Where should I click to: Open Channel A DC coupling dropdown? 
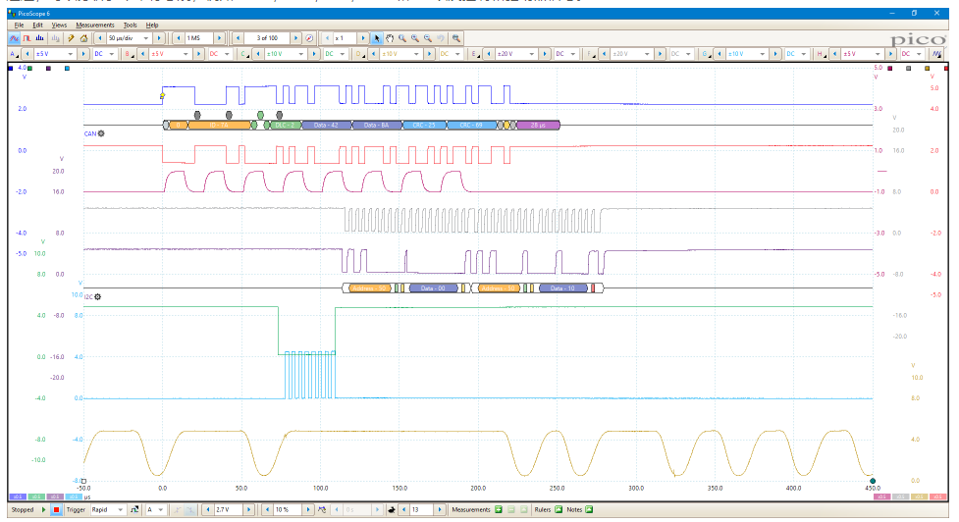(104, 54)
